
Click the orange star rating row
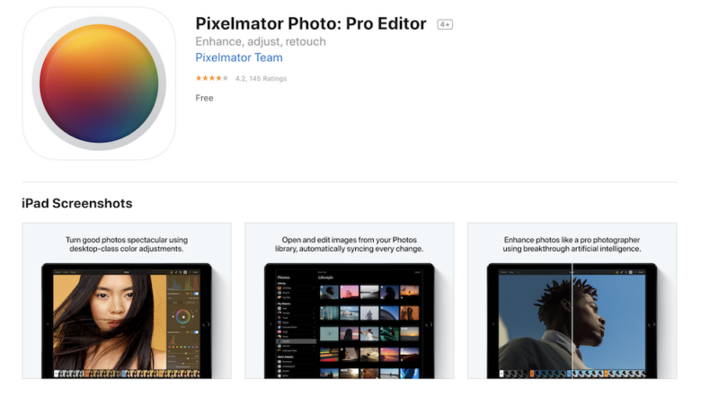[x=212, y=78]
